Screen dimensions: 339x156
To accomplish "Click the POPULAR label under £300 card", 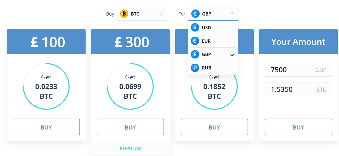I will click(130, 148).
